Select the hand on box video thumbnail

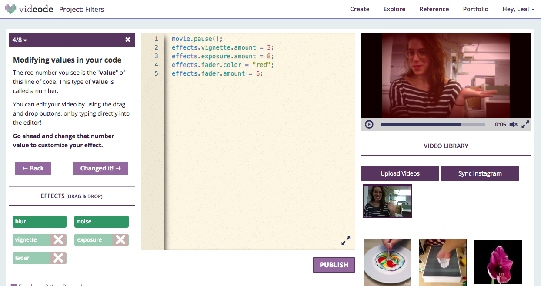(443, 262)
